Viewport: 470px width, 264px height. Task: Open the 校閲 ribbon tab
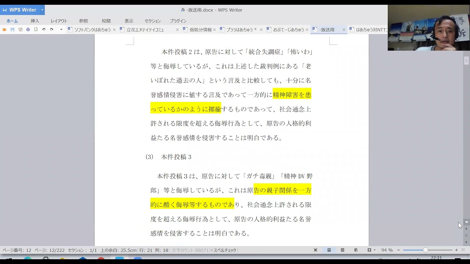[x=106, y=21]
